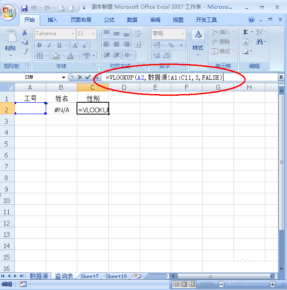Undo the last action
Image resolution: width=287 pixels, height=290 pixels.
(34, 8)
